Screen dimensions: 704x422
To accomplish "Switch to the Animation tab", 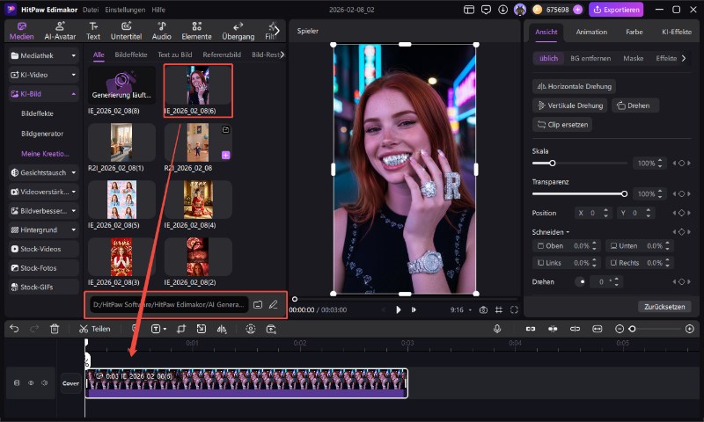I will click(590, 32).
